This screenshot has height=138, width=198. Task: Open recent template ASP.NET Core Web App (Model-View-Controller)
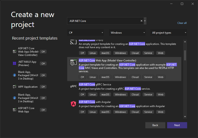(x=29, y=51)
